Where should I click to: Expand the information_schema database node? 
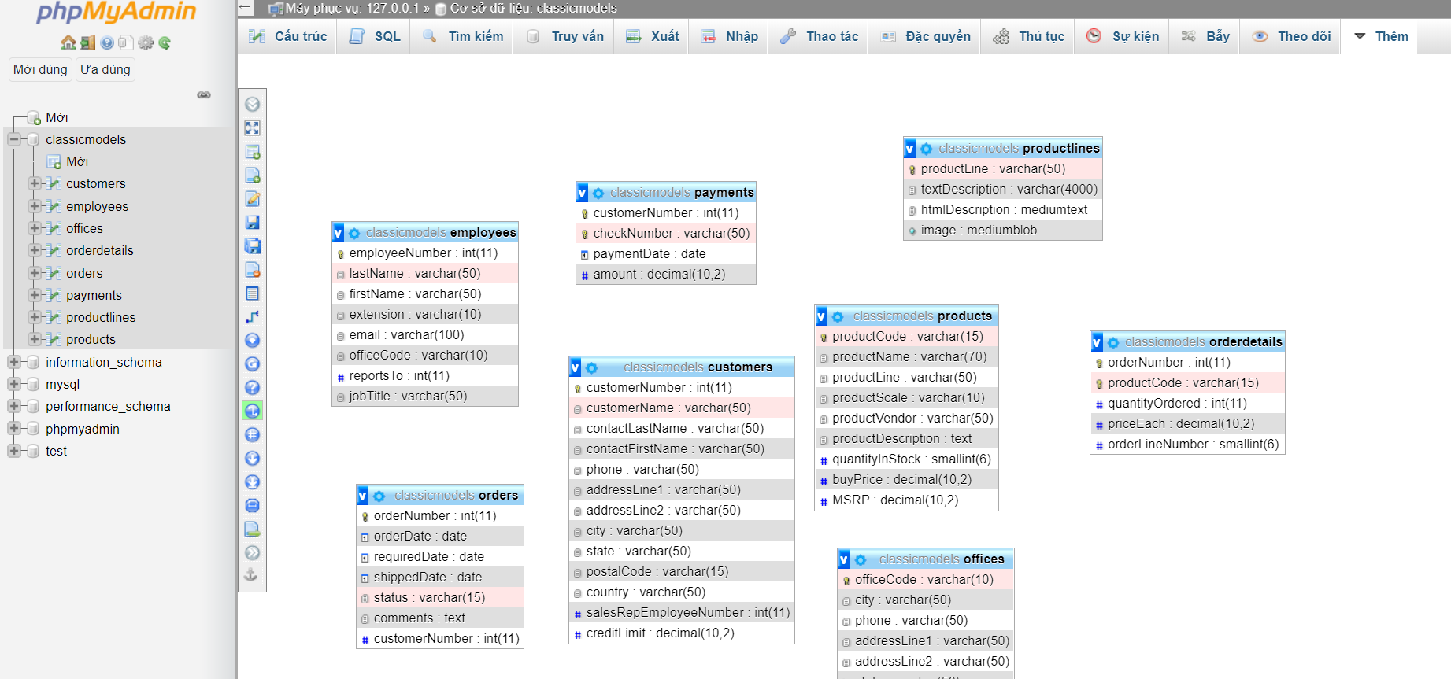point(13,362)
